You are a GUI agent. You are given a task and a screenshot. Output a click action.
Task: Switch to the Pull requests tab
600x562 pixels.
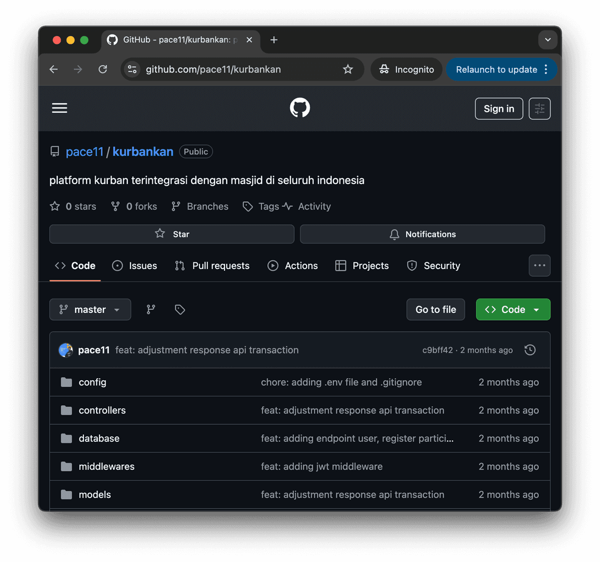[x=212, y=266]
